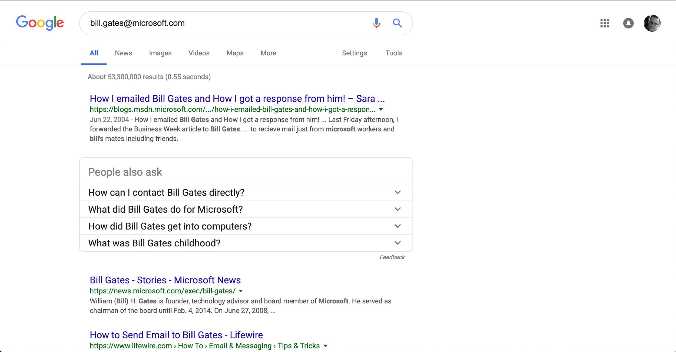Viewport: 676px width, 352px height.
Task: Open search Settings
Action: [354, 53]
